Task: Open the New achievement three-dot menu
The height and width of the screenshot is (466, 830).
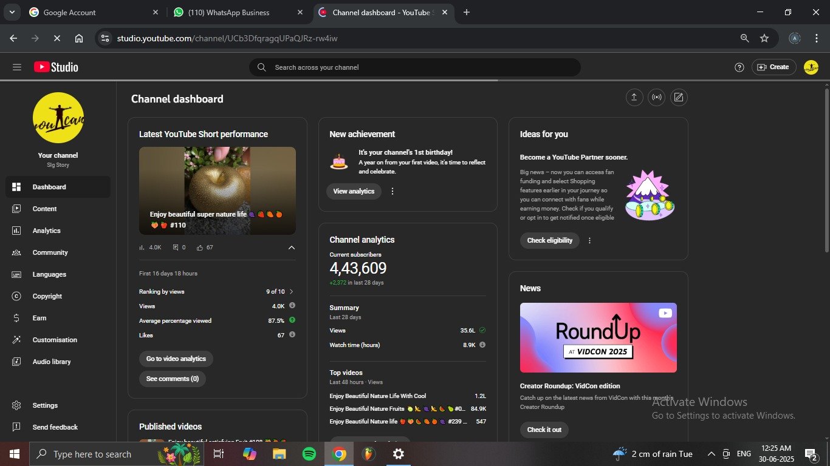Action: (393, 191)
